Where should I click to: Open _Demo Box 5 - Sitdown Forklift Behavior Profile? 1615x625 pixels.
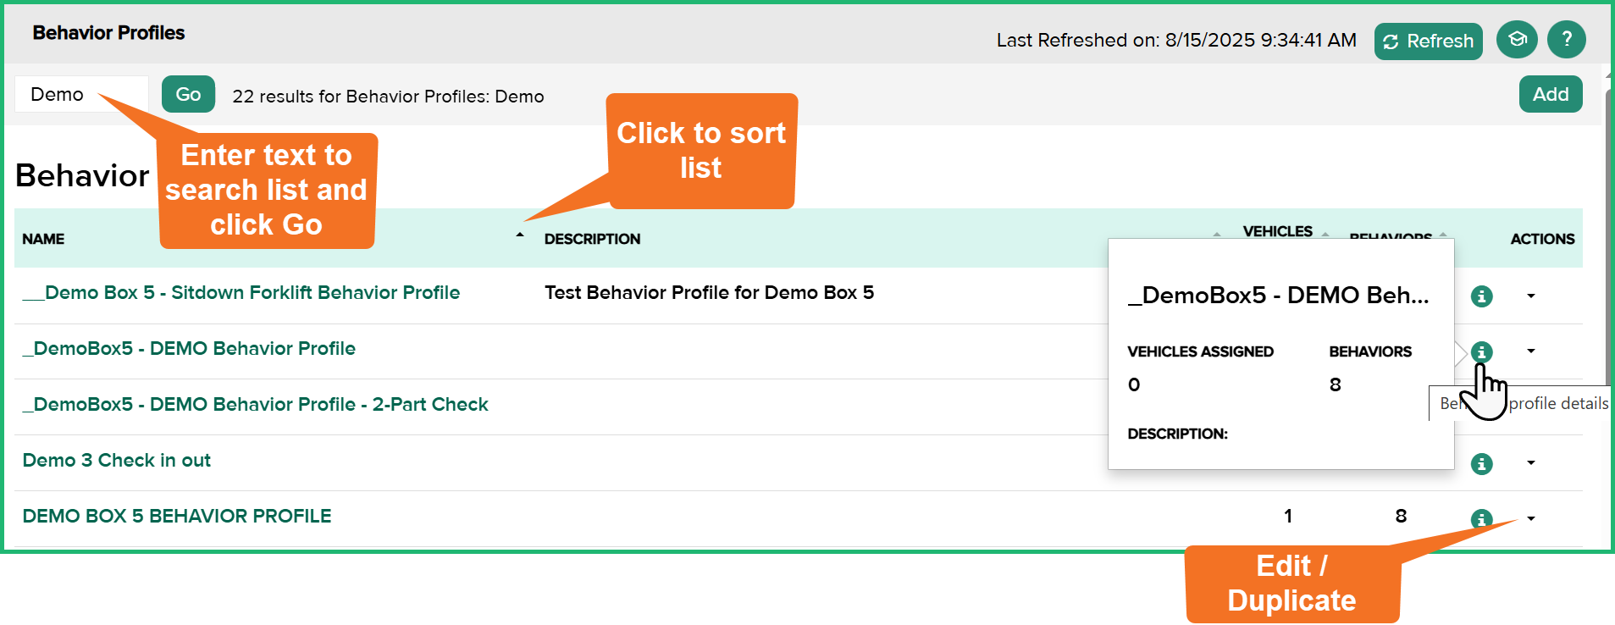pos(241,292)
